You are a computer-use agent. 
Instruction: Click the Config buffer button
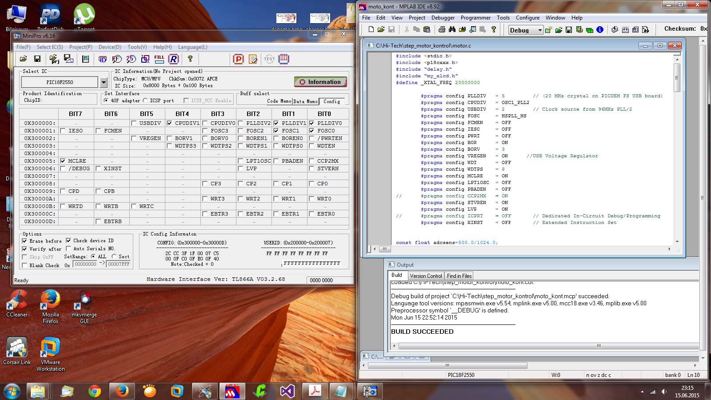332,101
